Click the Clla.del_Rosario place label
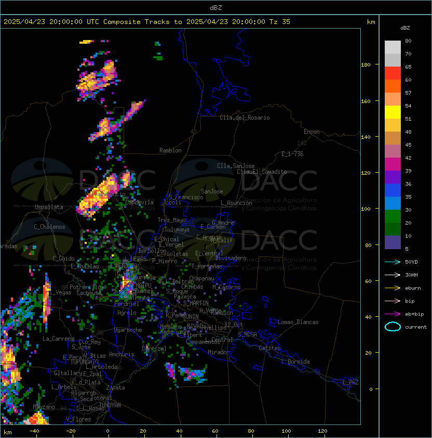This screenshot has width=432, height=438. [x=245, y=118]
